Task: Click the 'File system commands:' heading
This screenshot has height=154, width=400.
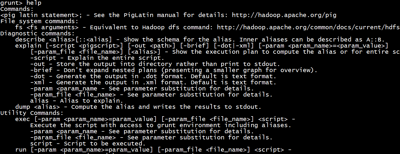Action: click(39, 21)
